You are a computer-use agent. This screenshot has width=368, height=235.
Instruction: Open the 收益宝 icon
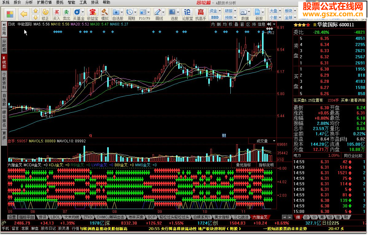(x=93, y=12)
